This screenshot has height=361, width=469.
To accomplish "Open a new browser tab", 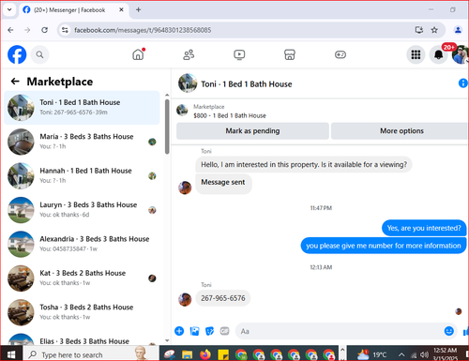I will pos(138,9).
